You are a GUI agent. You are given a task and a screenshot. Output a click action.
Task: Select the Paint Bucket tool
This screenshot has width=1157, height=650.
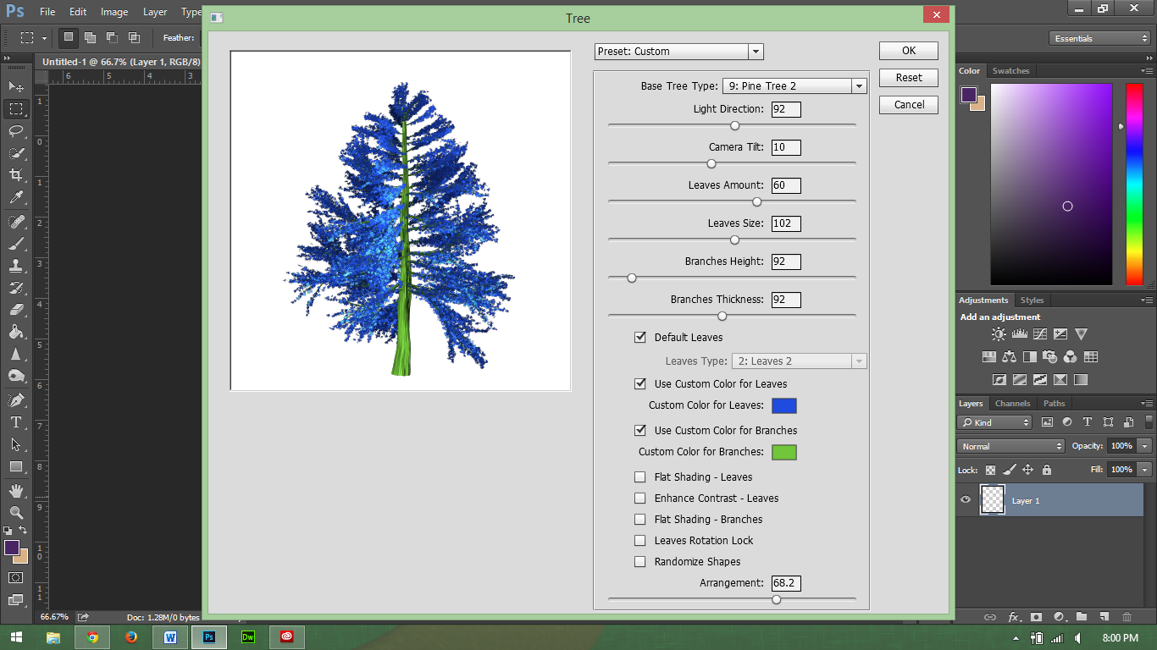point(15,332)
